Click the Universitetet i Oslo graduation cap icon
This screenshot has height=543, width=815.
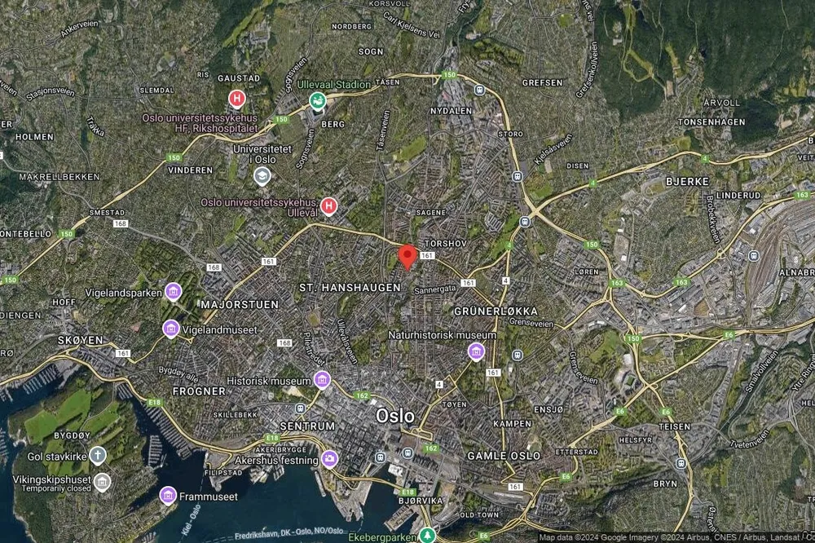coord(262,175)
